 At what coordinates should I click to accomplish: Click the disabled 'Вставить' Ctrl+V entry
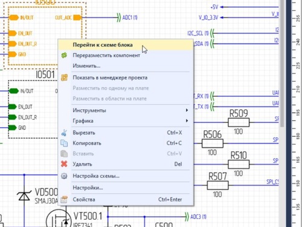click(126, 154)
